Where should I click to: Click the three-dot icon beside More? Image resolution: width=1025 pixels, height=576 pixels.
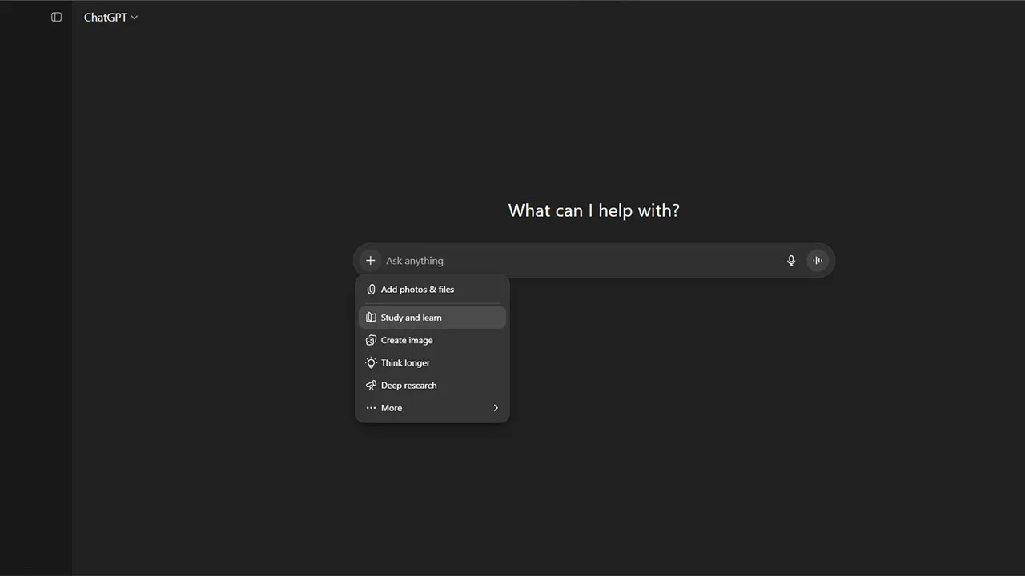(x=371, y=408)
